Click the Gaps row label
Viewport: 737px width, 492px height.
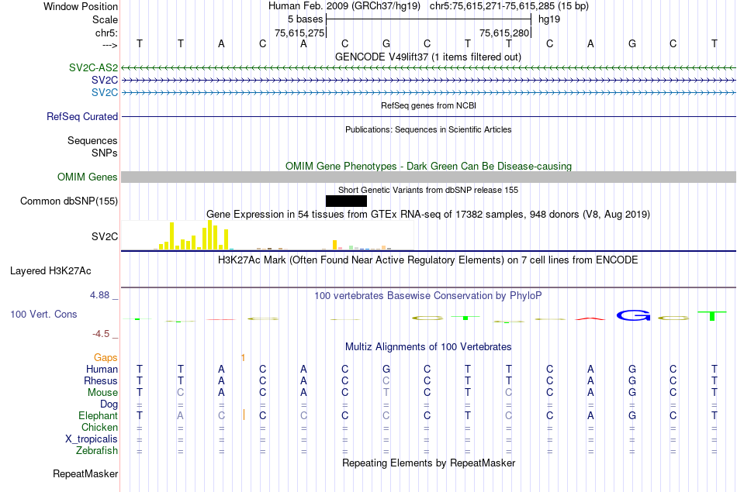pyautogui.click(x=106, y=358)
